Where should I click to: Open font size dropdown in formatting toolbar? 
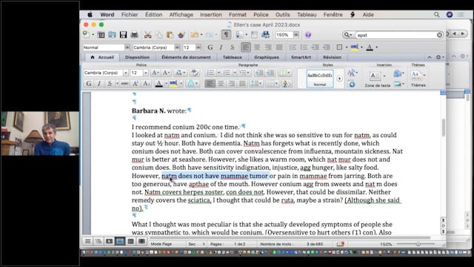pyautogui.click(x=198, y=47)
